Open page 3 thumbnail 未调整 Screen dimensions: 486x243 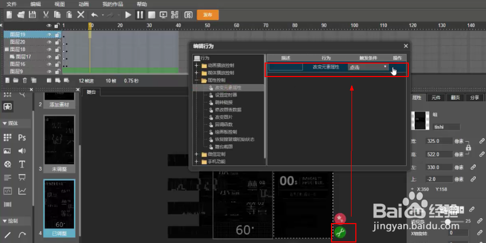tap(59, 144)
